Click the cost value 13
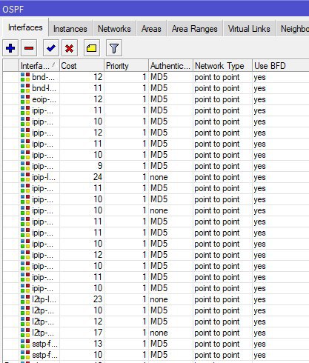This screenshot has width=309, height=363. pos(98,344)
